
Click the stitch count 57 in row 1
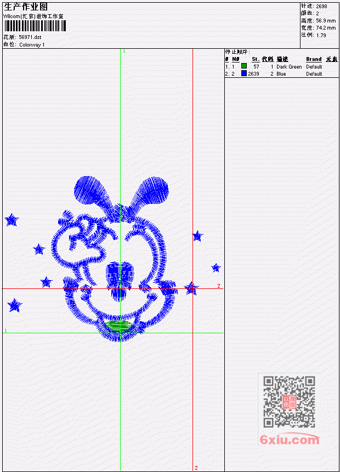[256, 66]
